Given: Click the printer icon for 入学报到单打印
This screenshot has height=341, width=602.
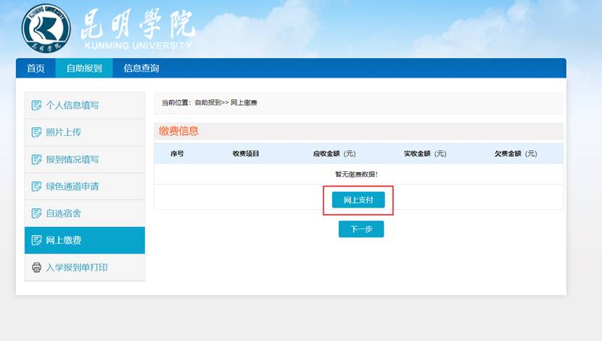Looking at the screenshot, I should [36, 268].
